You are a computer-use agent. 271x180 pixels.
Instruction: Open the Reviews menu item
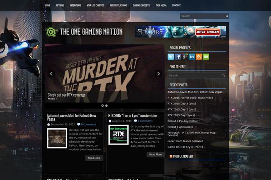(60, 5)
